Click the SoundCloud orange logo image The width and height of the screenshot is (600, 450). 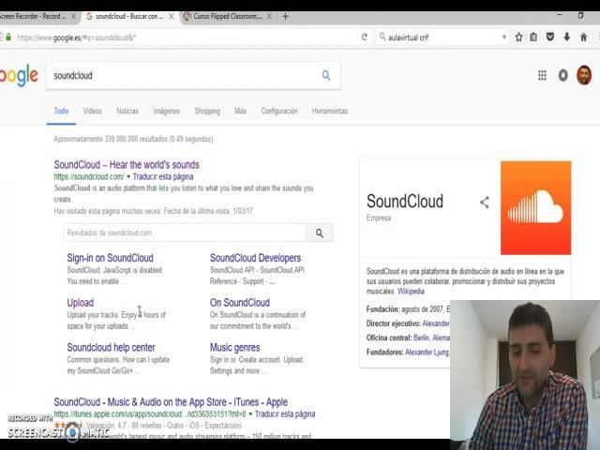click(x=535, y=208)
